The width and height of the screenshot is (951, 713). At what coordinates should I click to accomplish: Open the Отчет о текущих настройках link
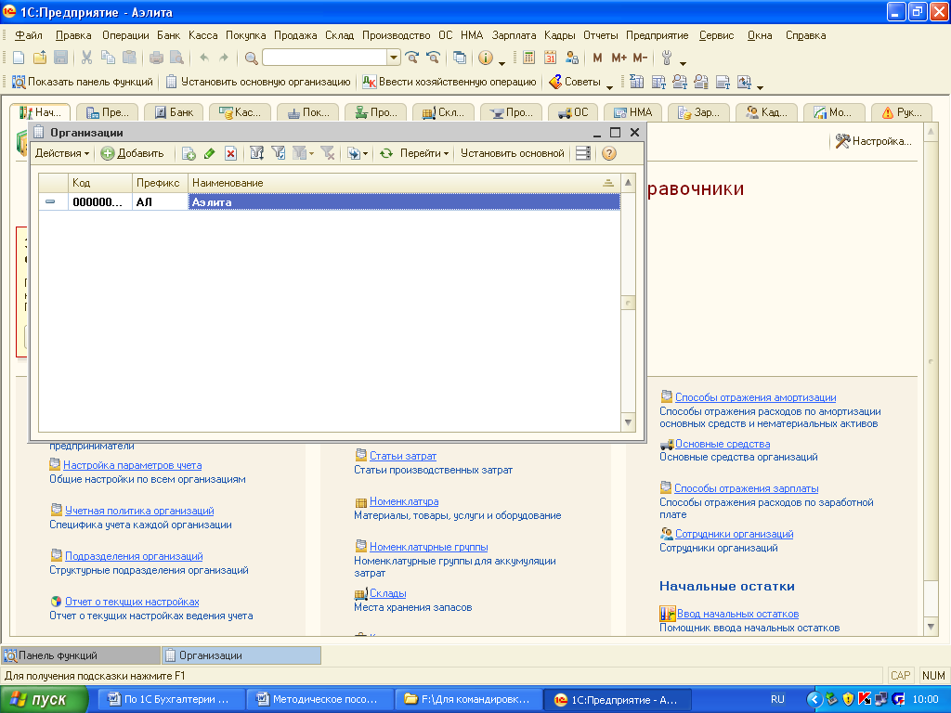tap(132, 602)
